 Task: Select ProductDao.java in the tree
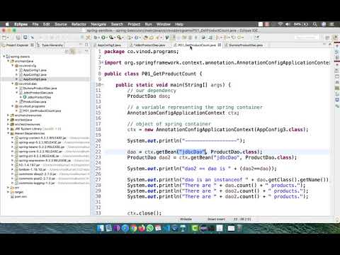(x=35, y=101)
